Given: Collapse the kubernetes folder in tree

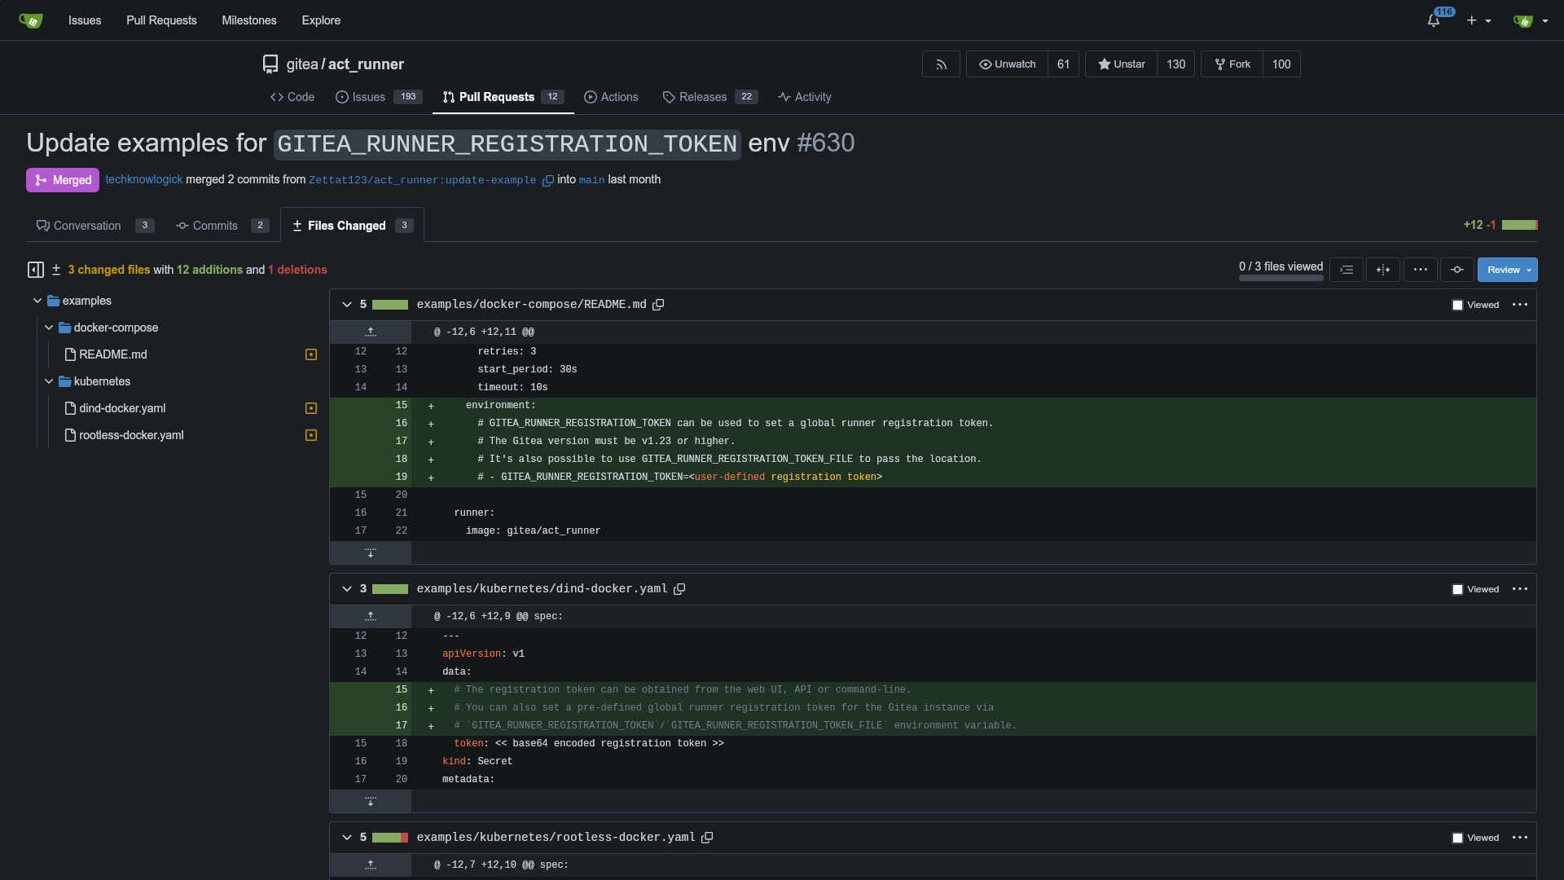Looking at the screenshot, I should click(49, 381).
